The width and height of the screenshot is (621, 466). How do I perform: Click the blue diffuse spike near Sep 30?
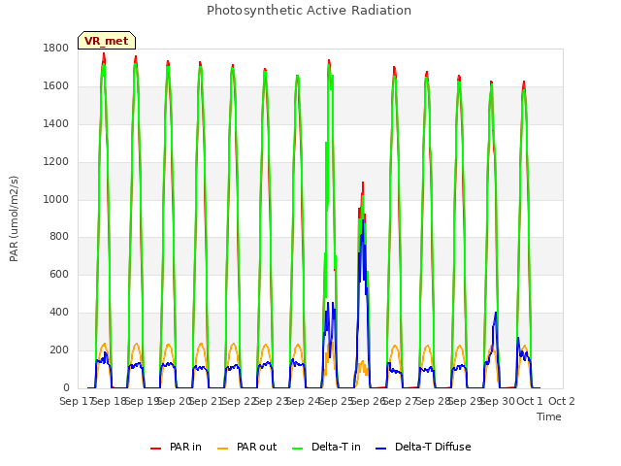point(496,314)
